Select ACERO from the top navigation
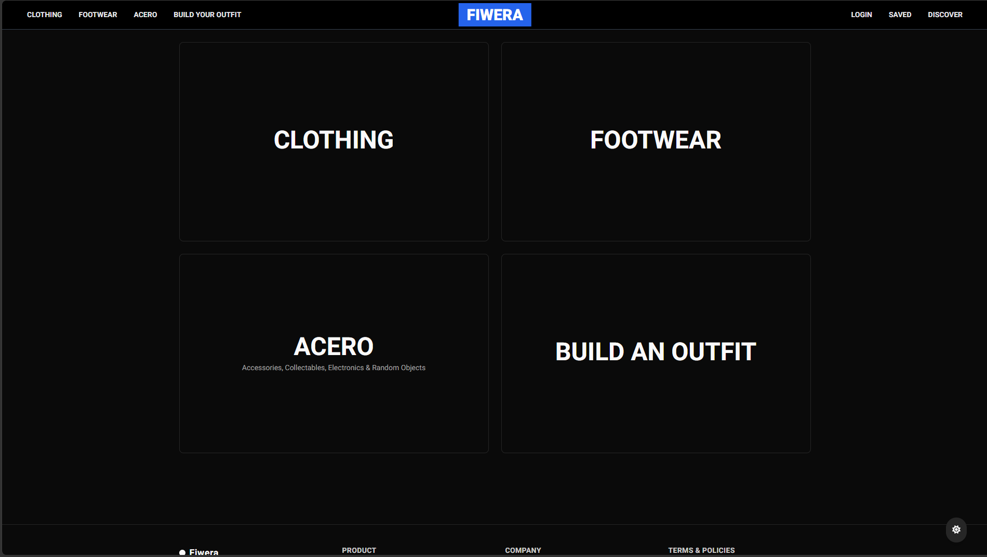Image resolution: width=987 pixels, height=557 pixels. pos(145,15)
